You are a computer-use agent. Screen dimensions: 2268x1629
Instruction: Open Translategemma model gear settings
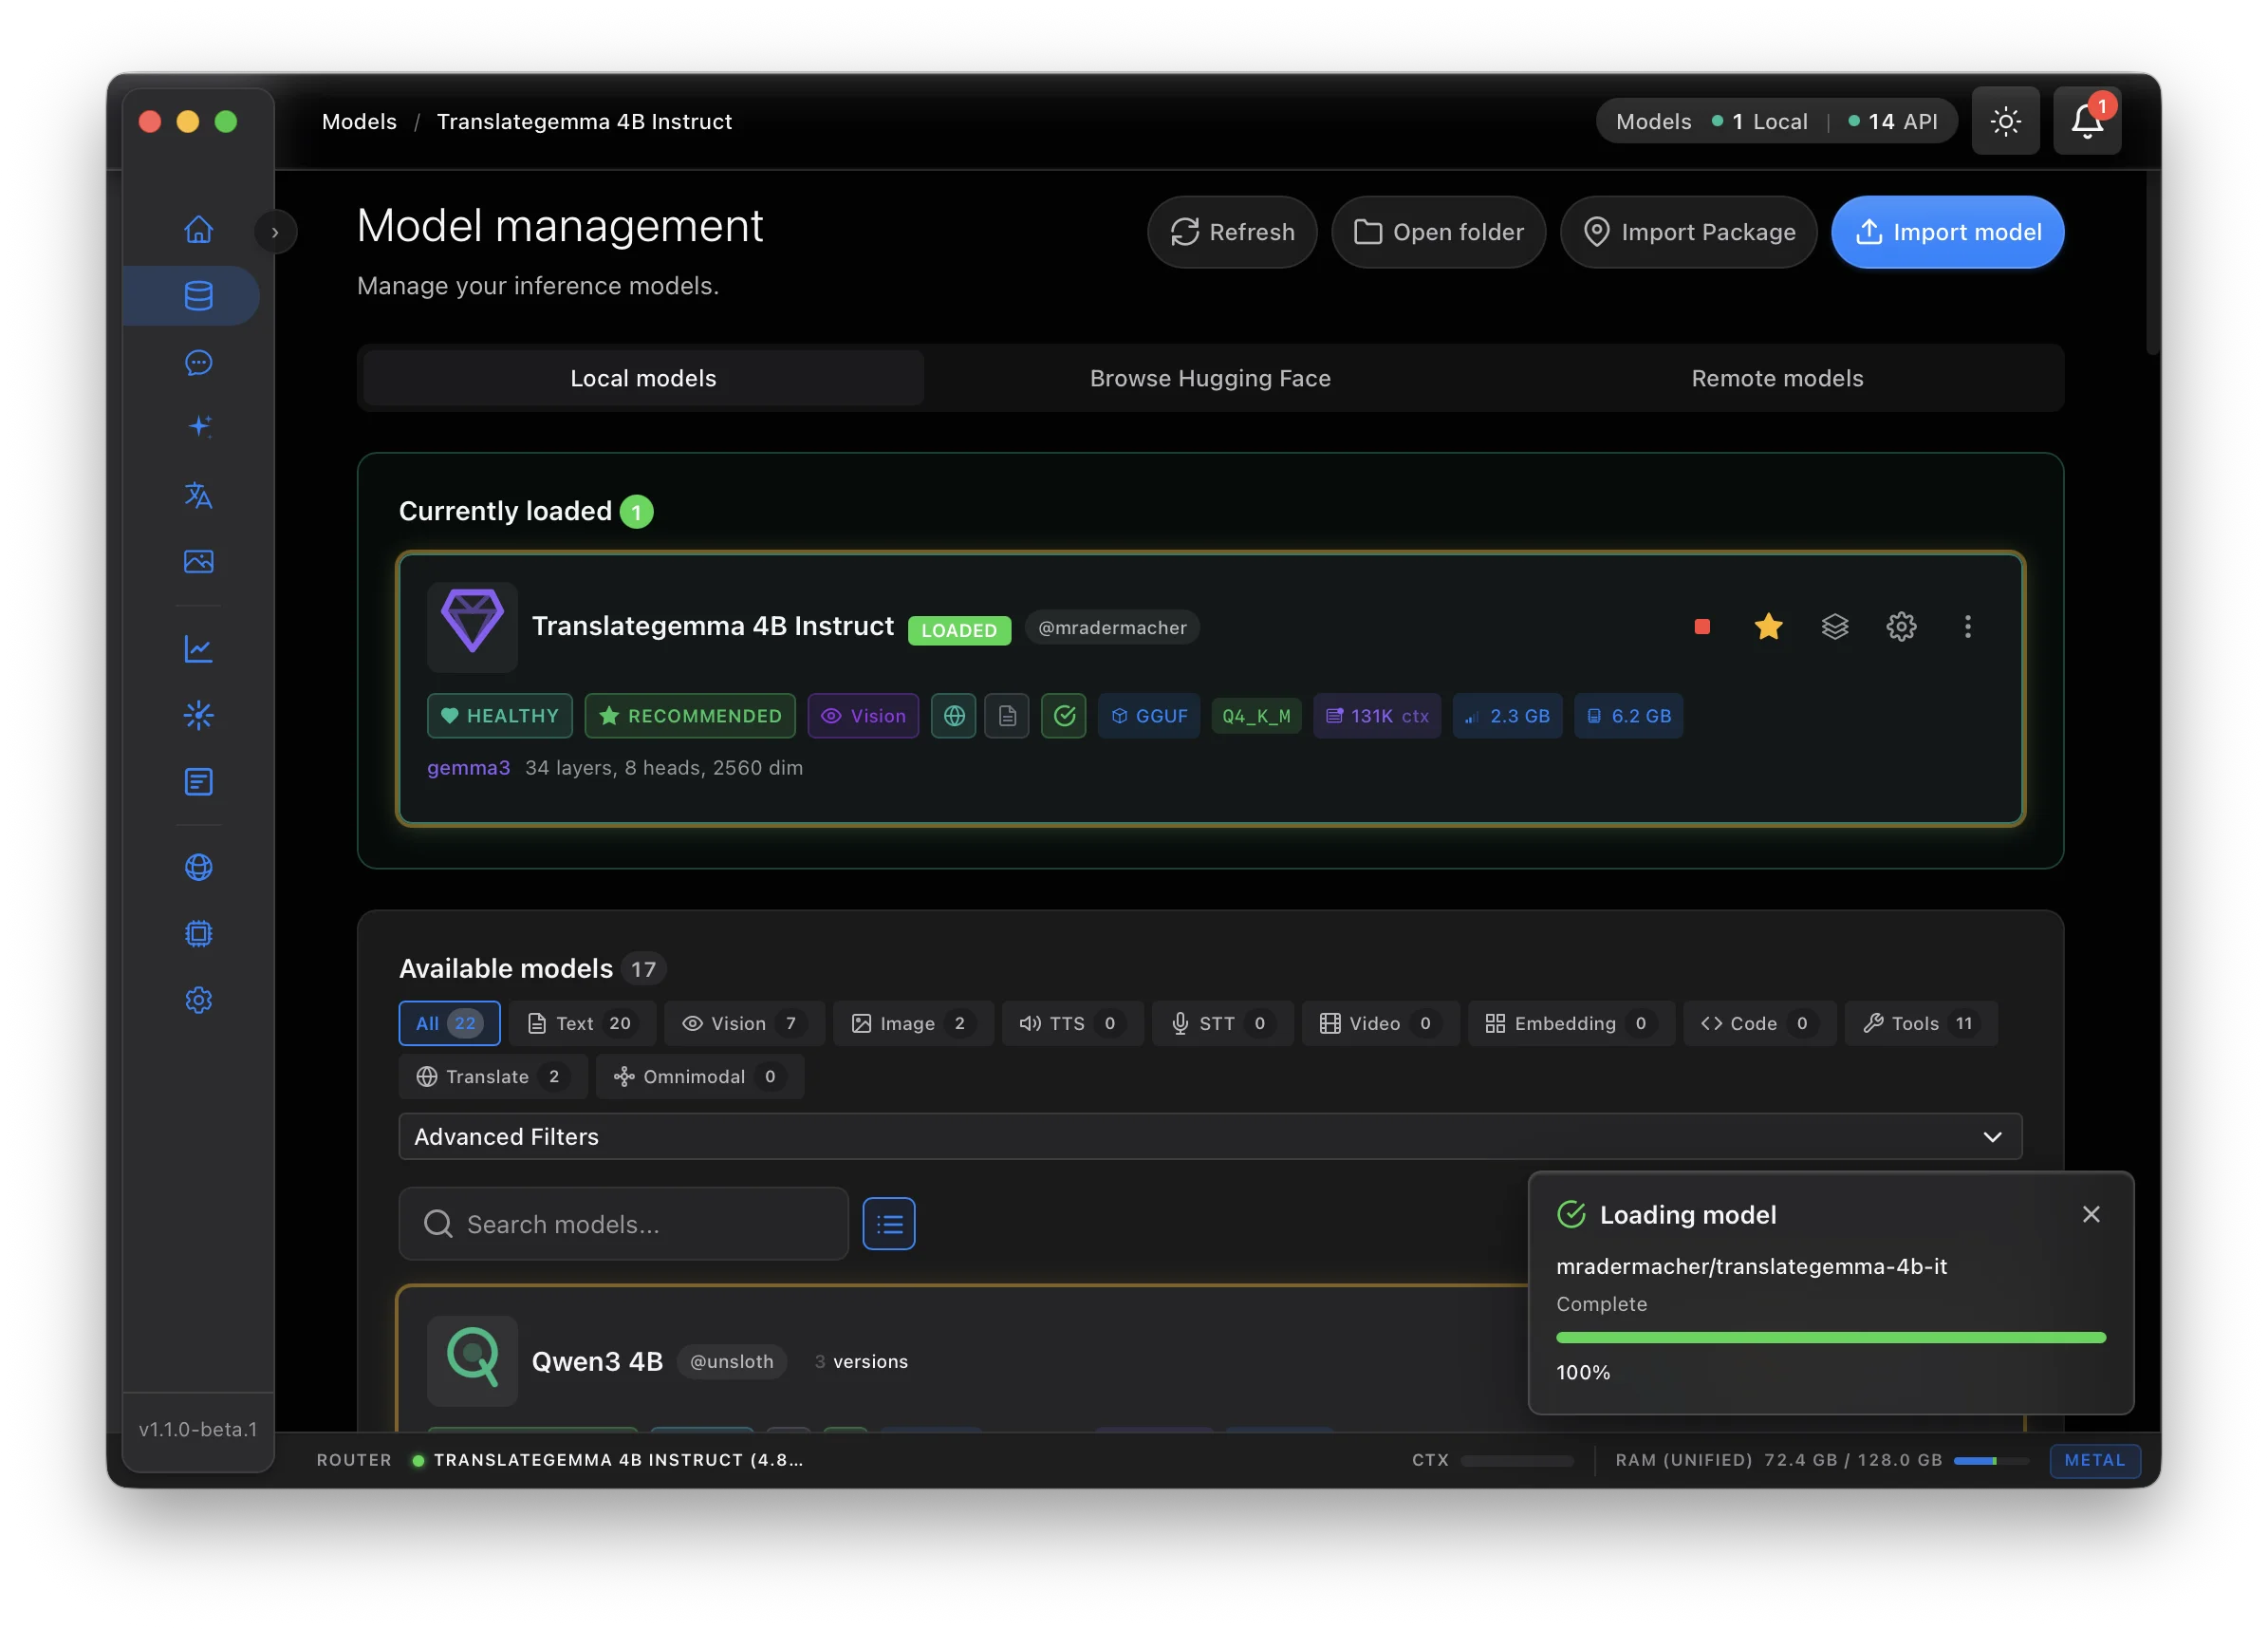tap(1900, 627)
